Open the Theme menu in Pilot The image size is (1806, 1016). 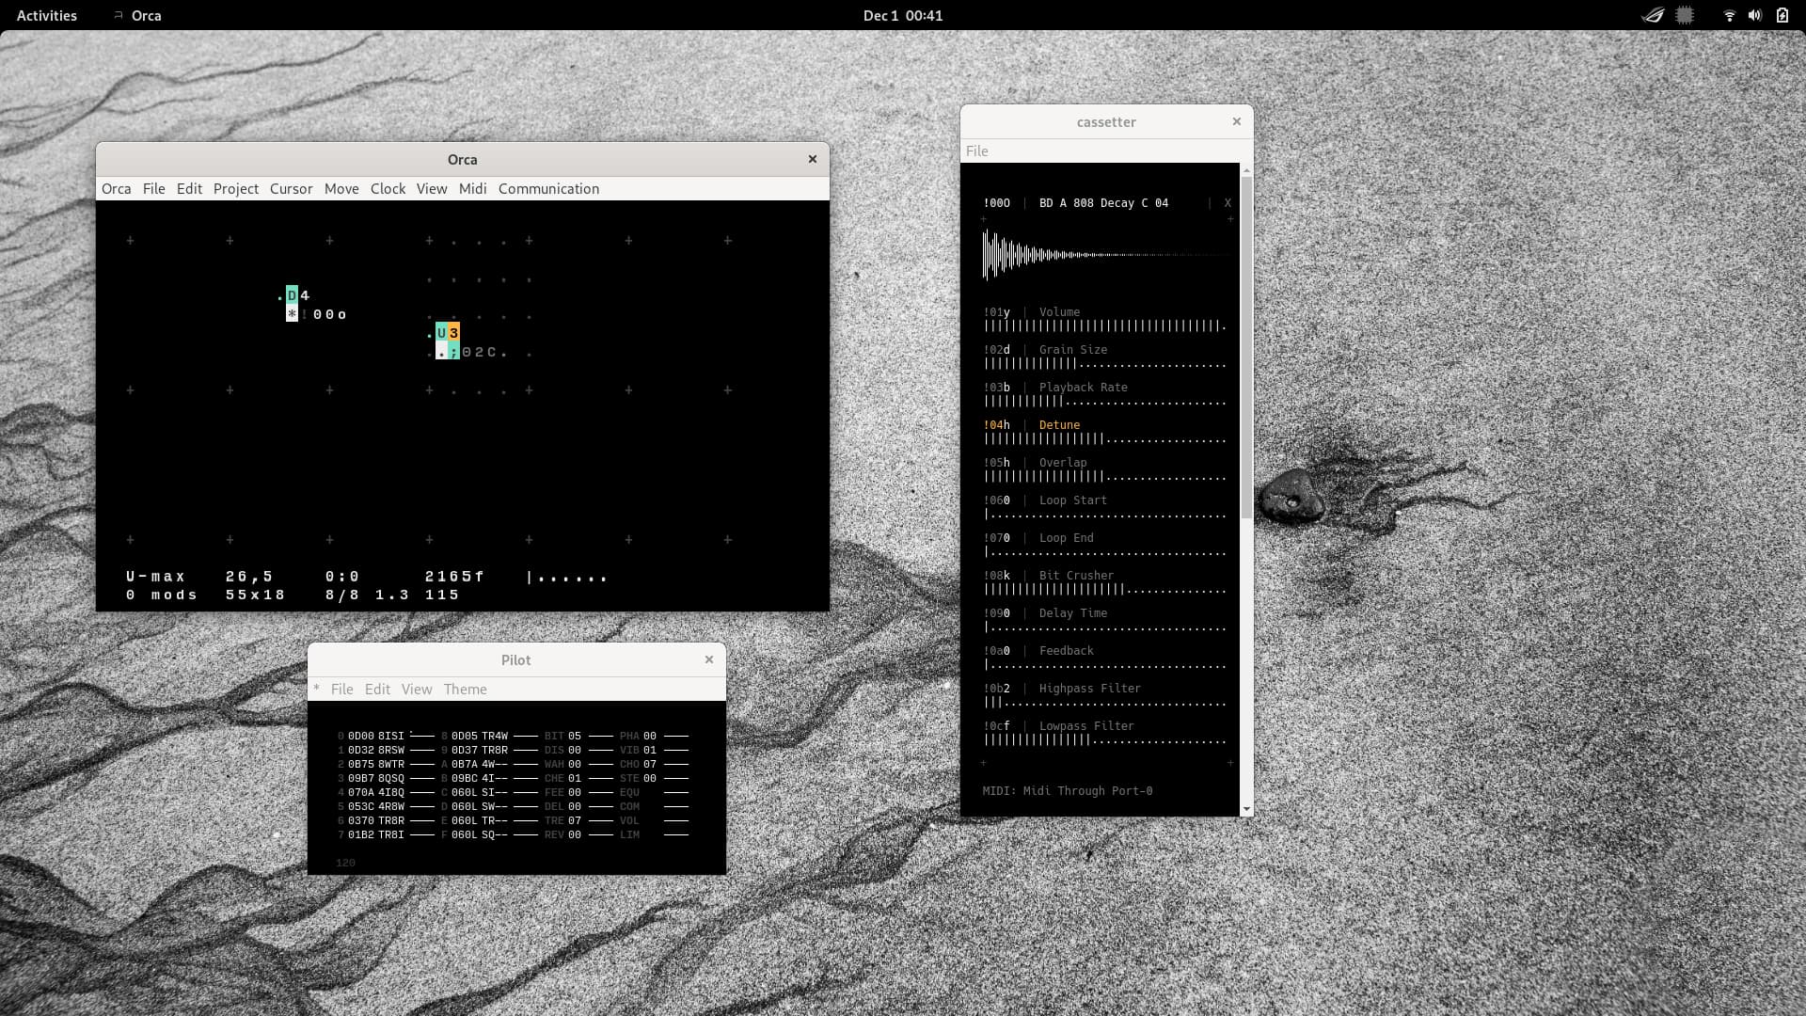pos(465,689)
